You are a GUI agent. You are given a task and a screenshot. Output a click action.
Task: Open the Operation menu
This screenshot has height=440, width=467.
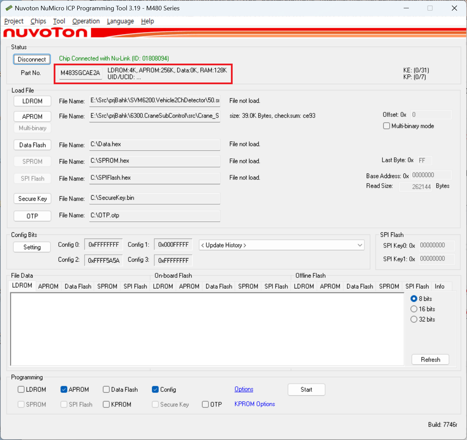point(86,21)
